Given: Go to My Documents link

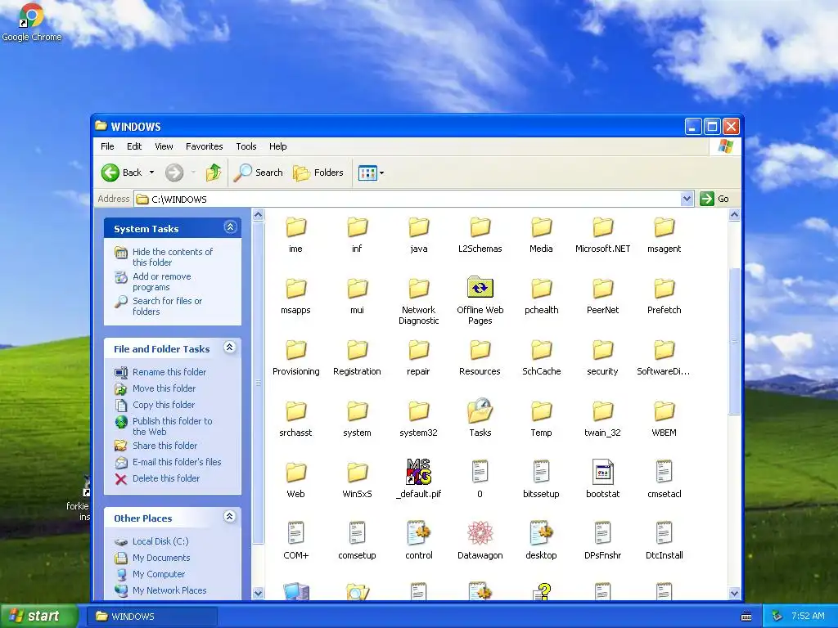Looking at the screenshot, I should click(161, 558).
